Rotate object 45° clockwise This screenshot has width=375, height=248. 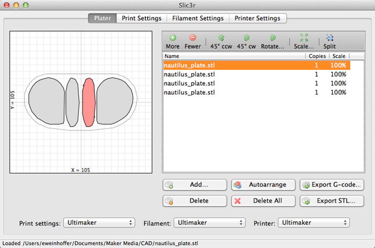tap(246, 38)
